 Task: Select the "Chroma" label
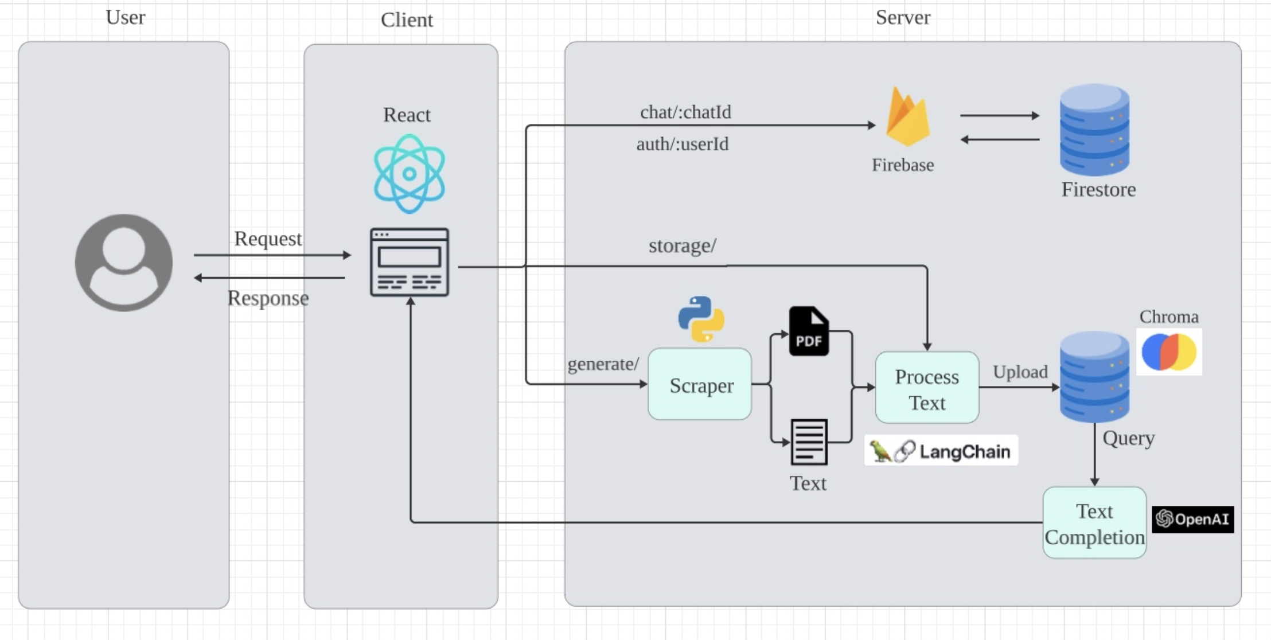pyautogui.click(x=1169, y=317)
